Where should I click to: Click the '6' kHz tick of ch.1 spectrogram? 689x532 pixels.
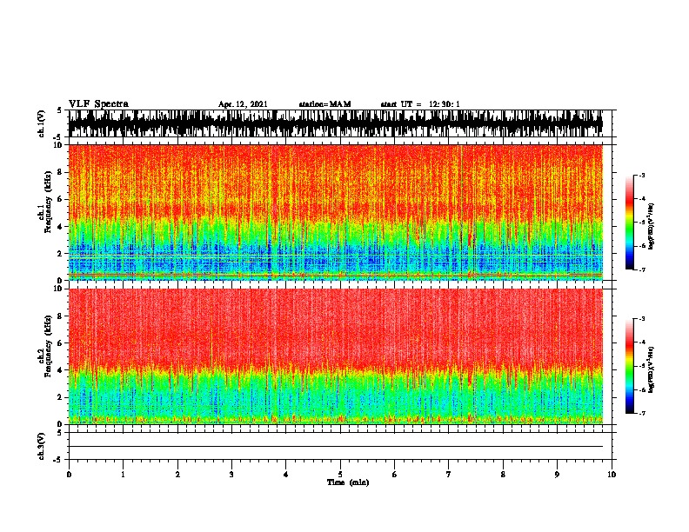click(x=61, y=199)
